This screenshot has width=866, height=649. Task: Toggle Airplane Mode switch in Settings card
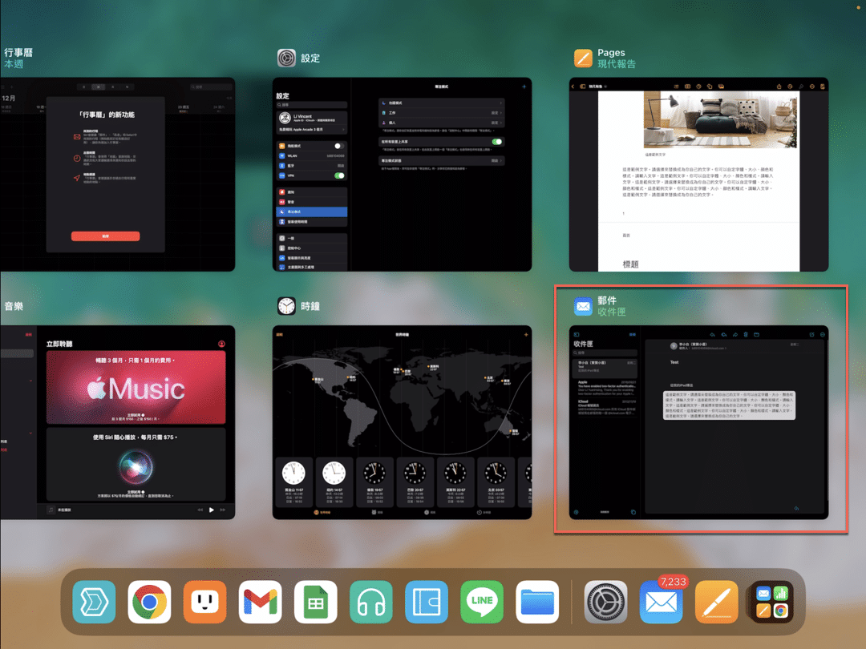tap(338, 147)
